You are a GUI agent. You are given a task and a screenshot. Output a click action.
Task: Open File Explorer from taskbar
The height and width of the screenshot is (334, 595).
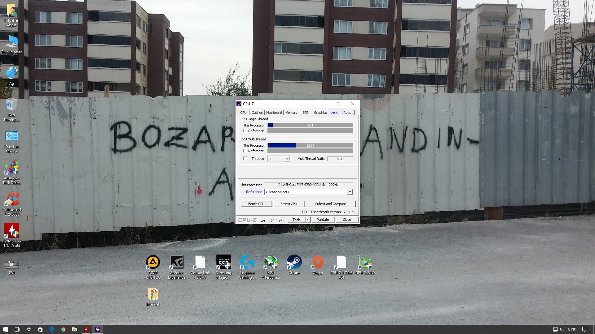click(x=74, y=329)
